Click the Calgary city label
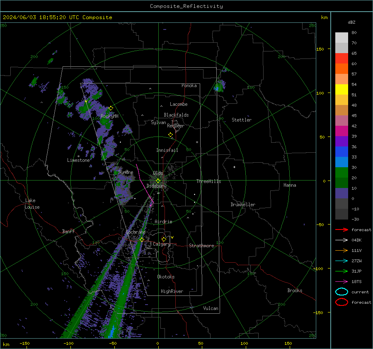 pyautogui.click(x=162, y=244)
